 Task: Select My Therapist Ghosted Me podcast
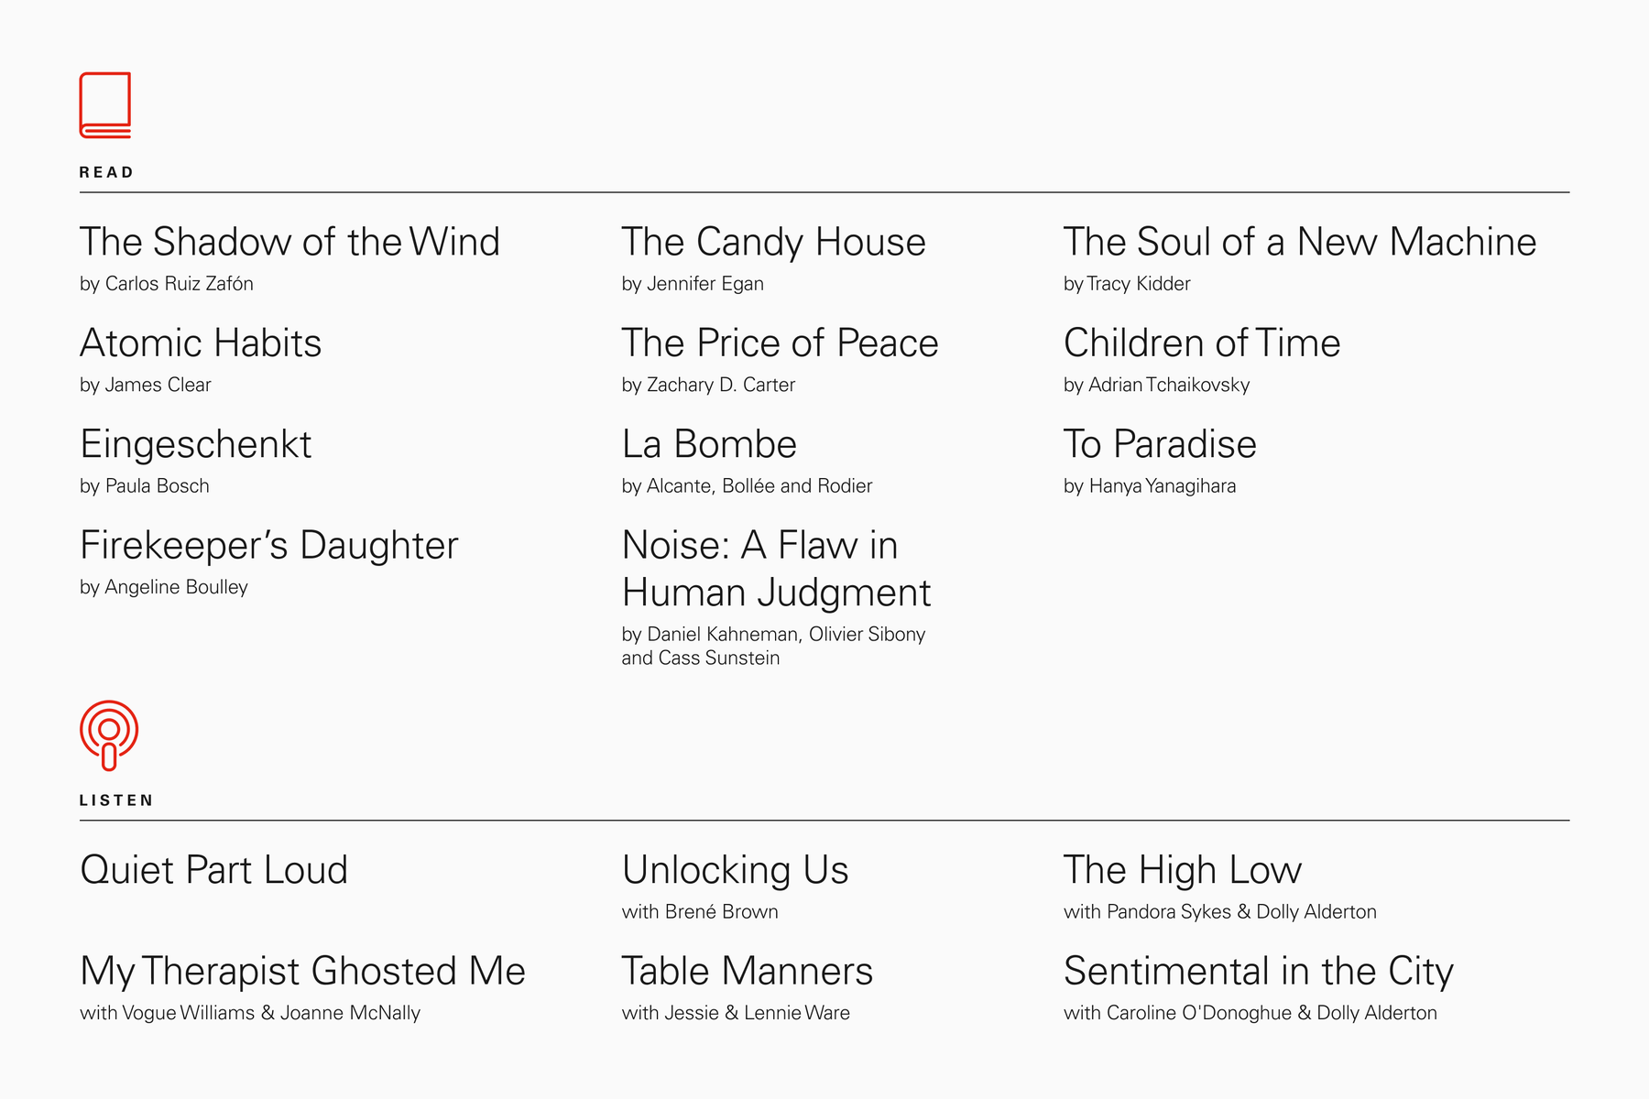pyautogui.click(x=303, y=971)
